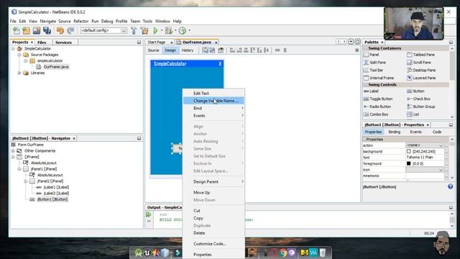
Task: Choose Move Up in context menu
Action: [213, 193]
